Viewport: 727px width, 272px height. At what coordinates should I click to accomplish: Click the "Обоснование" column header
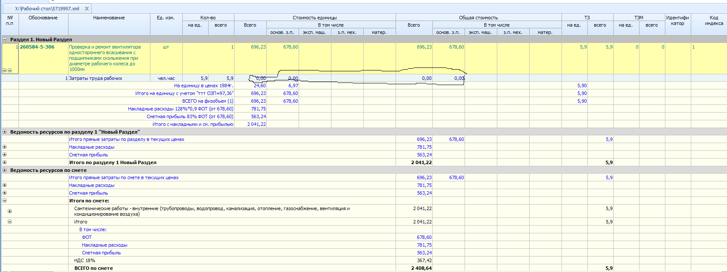[x=43, y=18]
